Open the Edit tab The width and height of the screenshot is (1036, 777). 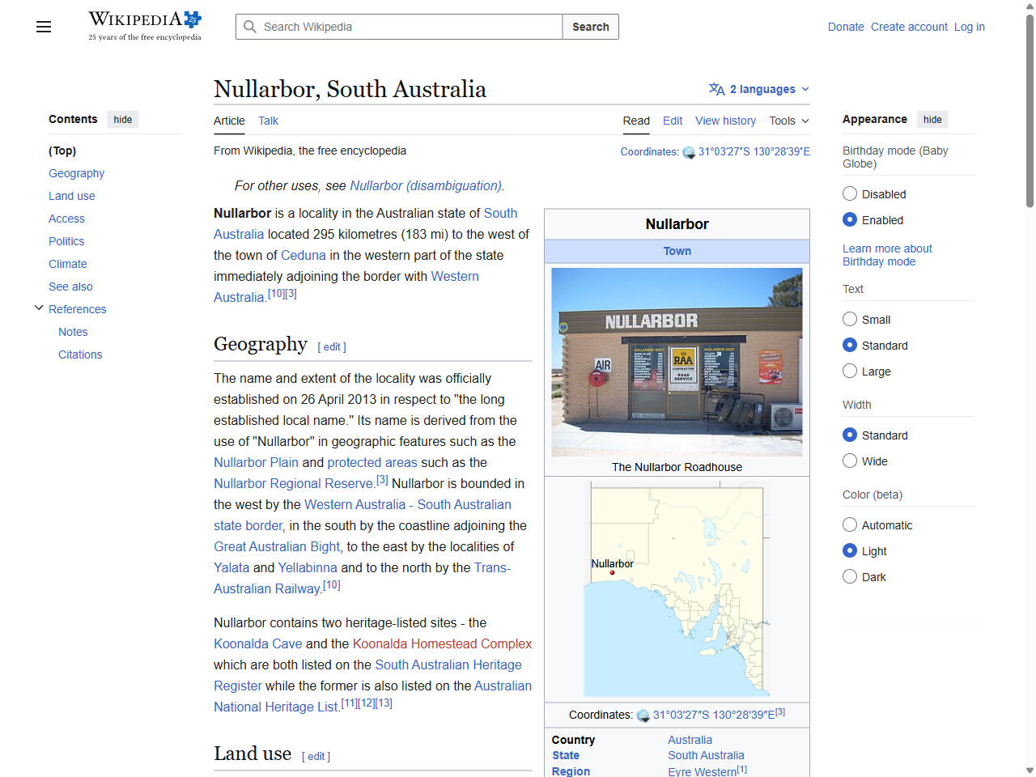[673, 121]
